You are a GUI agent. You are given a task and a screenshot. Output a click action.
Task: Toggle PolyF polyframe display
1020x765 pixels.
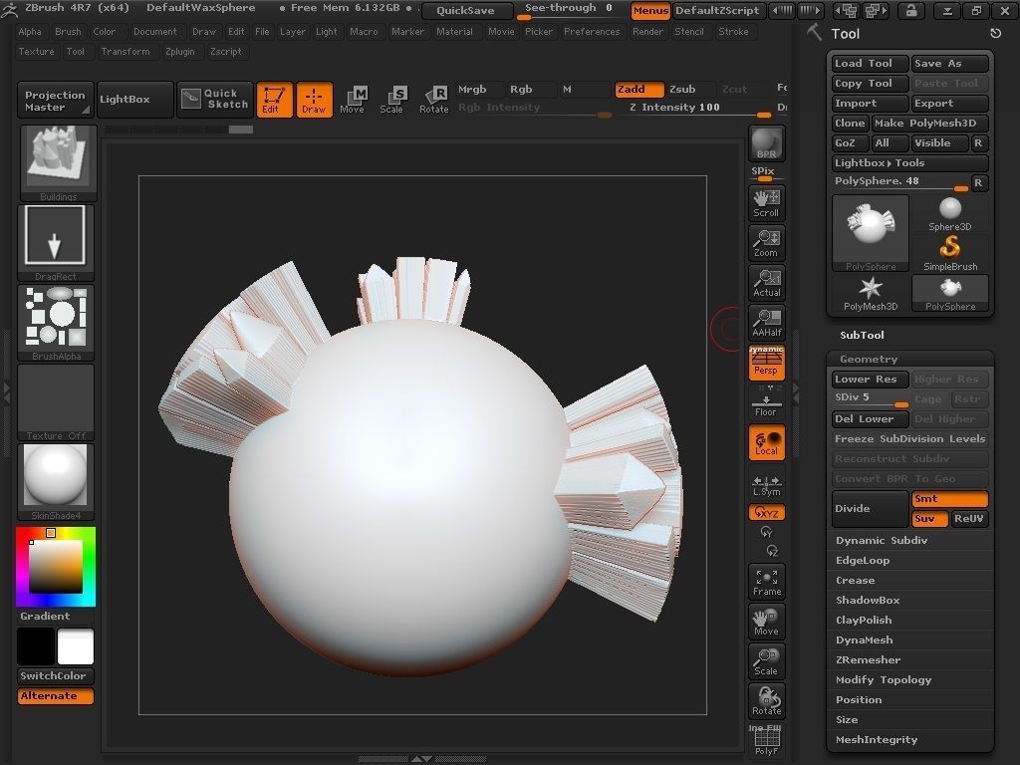pyautogui.click(x=766, y=741)
